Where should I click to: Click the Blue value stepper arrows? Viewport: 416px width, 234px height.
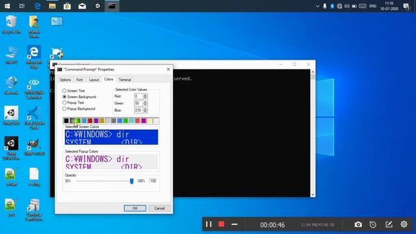click(145, 110)
